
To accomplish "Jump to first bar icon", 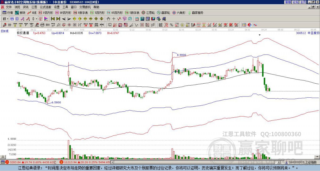I will 52,19.
